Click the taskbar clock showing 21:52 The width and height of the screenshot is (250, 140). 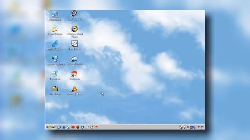(x=200, y=127)
